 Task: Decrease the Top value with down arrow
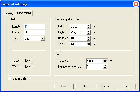(89, 45)
